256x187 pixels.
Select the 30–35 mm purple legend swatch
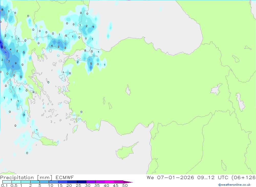(91, 182)
